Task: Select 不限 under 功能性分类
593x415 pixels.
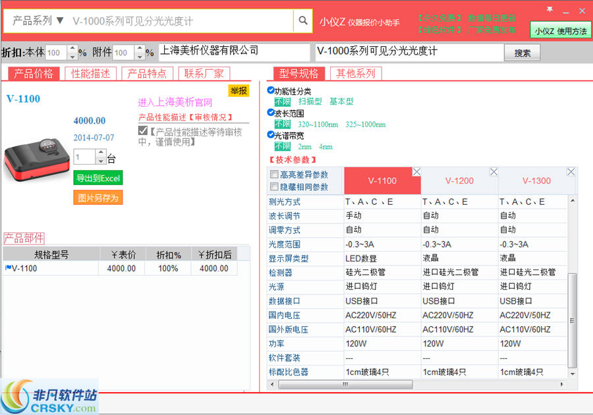Action: click(283, 101)
